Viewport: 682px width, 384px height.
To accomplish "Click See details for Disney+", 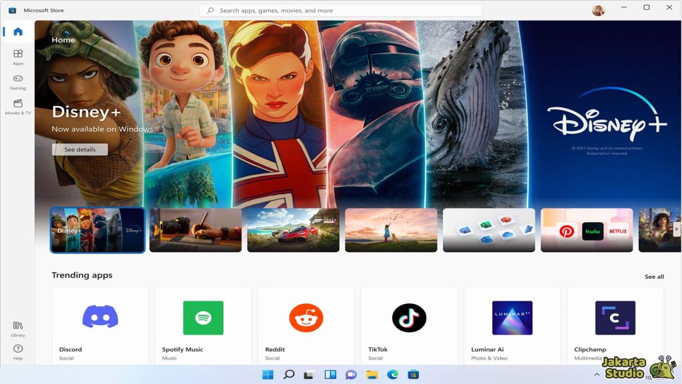I will [79, 149].
